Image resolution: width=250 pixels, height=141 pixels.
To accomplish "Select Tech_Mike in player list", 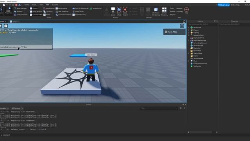I will 175,32.
